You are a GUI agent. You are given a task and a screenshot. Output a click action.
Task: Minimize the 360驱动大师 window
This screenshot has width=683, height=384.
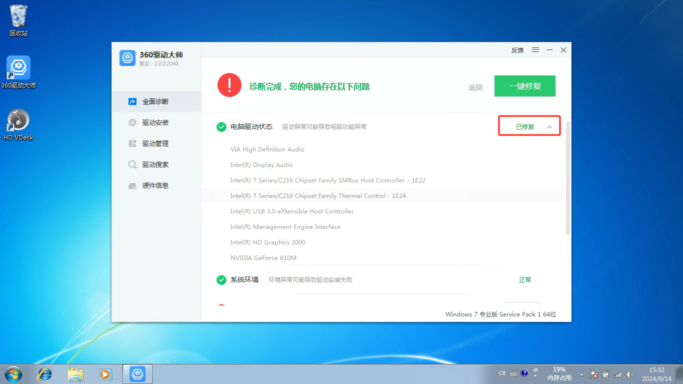click(x=549, y=50)
